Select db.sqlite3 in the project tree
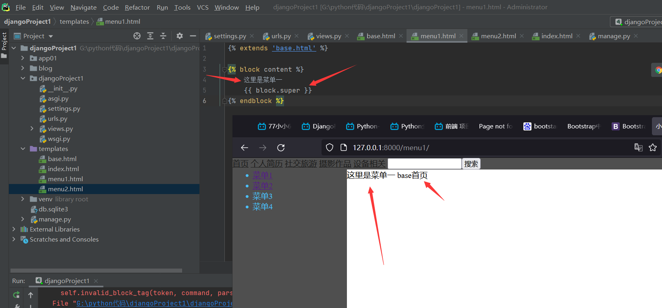662x308 pixels. [x=53, y=209]
